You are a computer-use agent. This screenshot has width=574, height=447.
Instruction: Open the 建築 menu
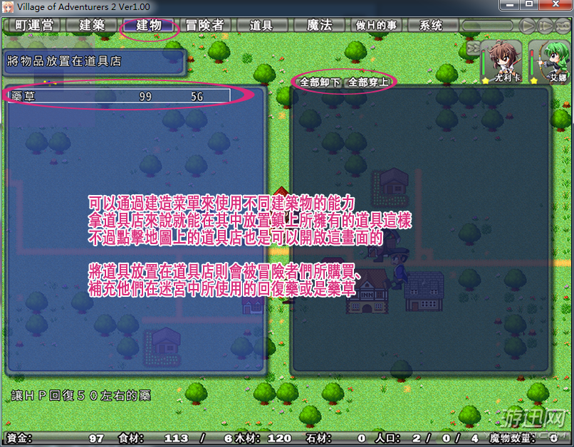[x=92, y=25]
